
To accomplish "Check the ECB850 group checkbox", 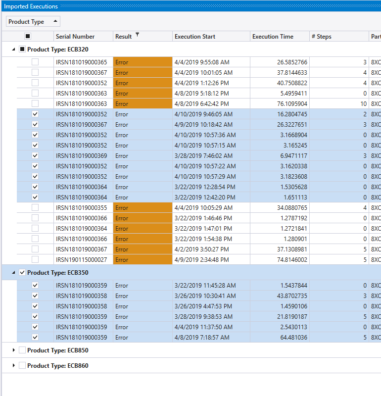I will [x=22, y=350].
